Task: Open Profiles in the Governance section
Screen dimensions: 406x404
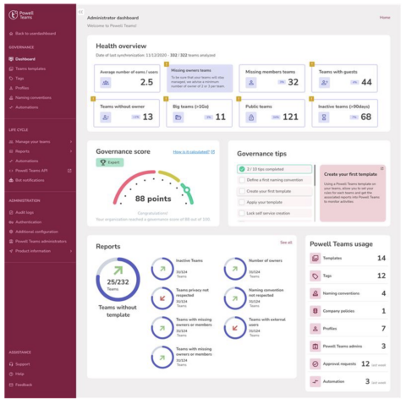Action: 19,88
